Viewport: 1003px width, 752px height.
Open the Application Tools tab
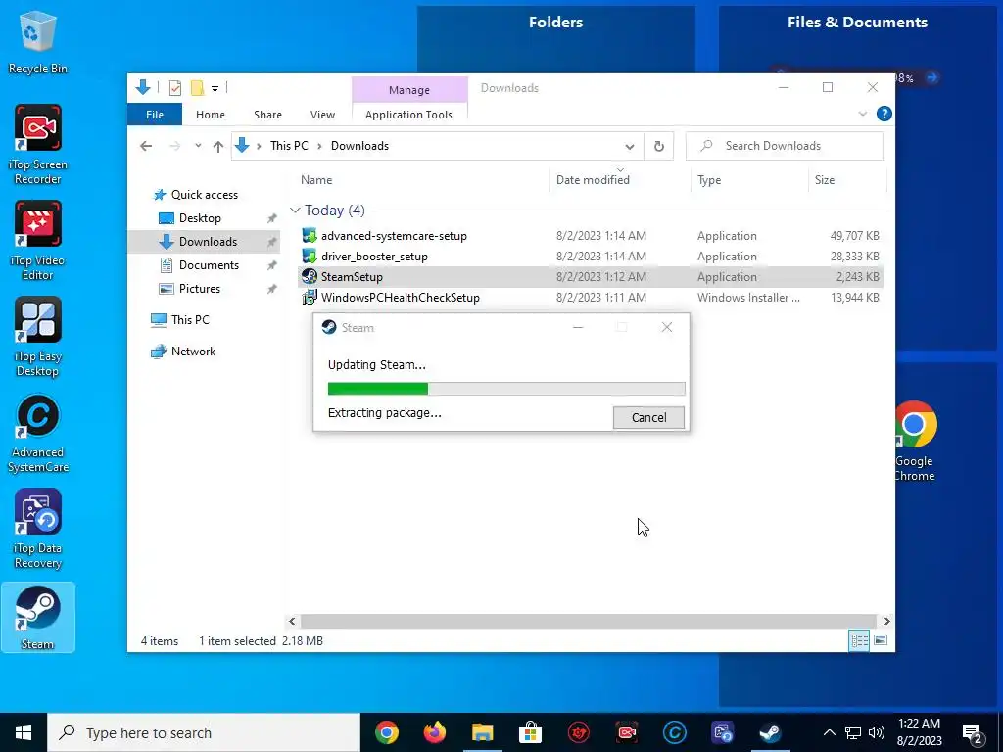(408, 115)
